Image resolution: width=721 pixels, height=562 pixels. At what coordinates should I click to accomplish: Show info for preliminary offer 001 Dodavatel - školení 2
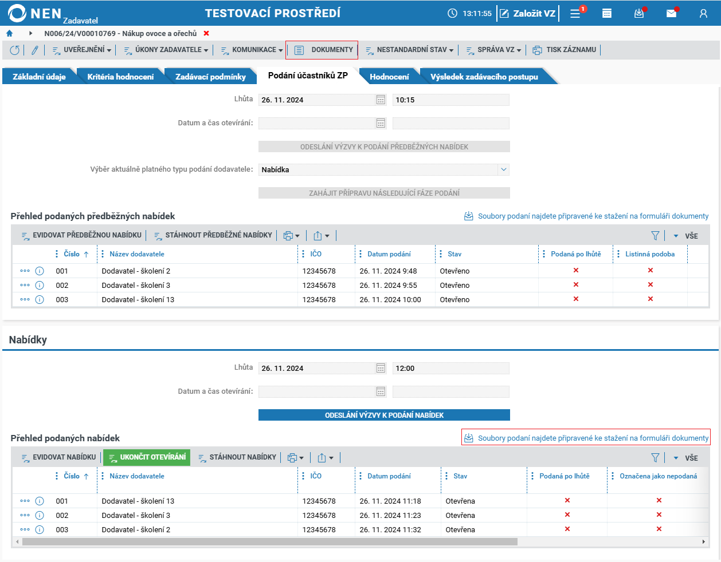click(x=40, y=271)
